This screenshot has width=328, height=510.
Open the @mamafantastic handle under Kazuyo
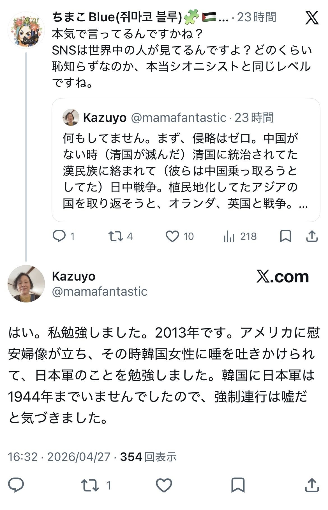pos(100,292)
